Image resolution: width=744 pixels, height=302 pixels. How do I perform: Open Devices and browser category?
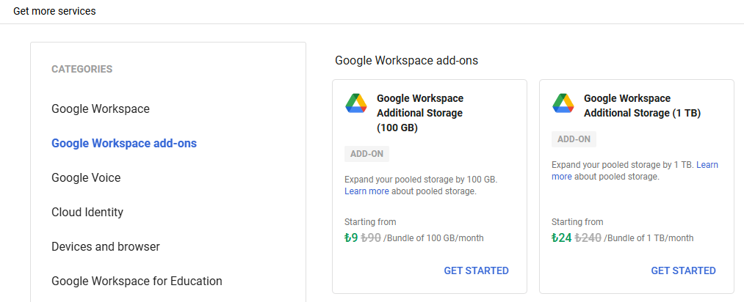pos(106,246)
